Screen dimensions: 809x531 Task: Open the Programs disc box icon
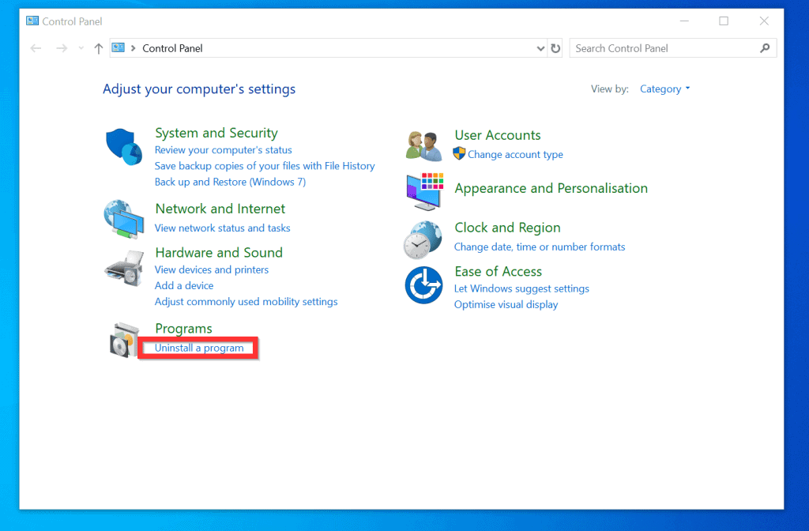point(124,340)
